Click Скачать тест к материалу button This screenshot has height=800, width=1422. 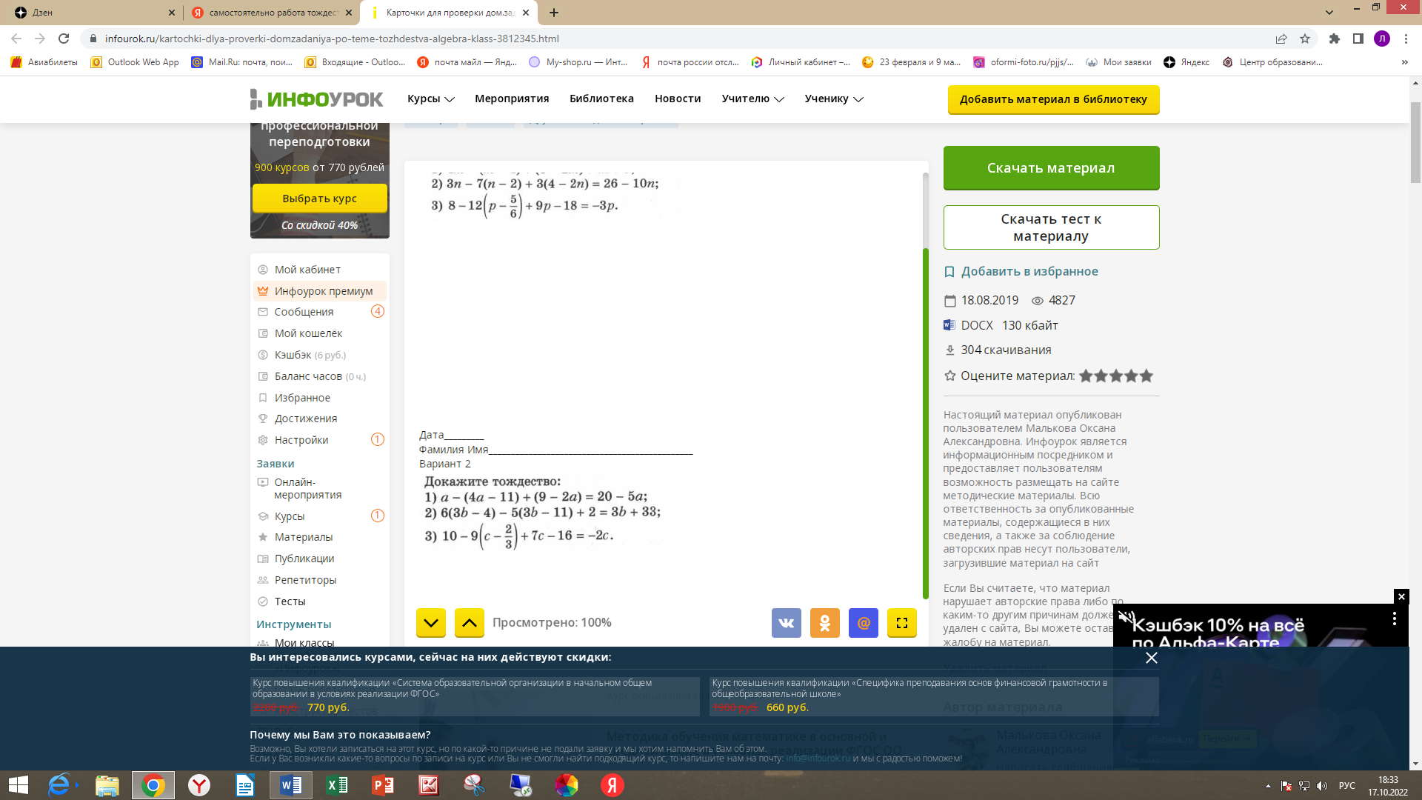1051,227
